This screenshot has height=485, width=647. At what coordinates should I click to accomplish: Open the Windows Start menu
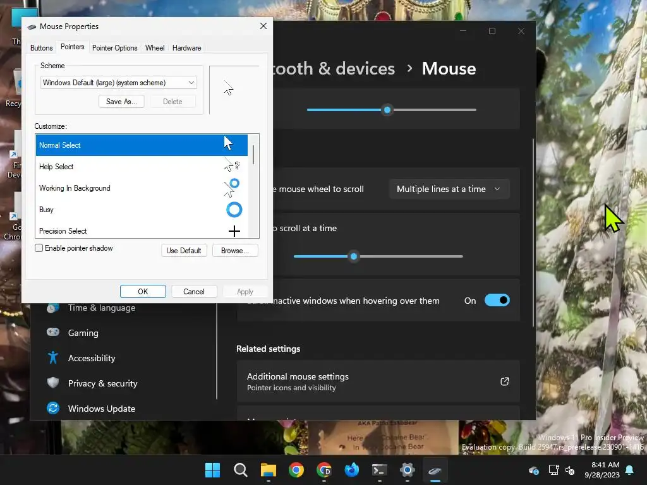click(x=213, y=470)
